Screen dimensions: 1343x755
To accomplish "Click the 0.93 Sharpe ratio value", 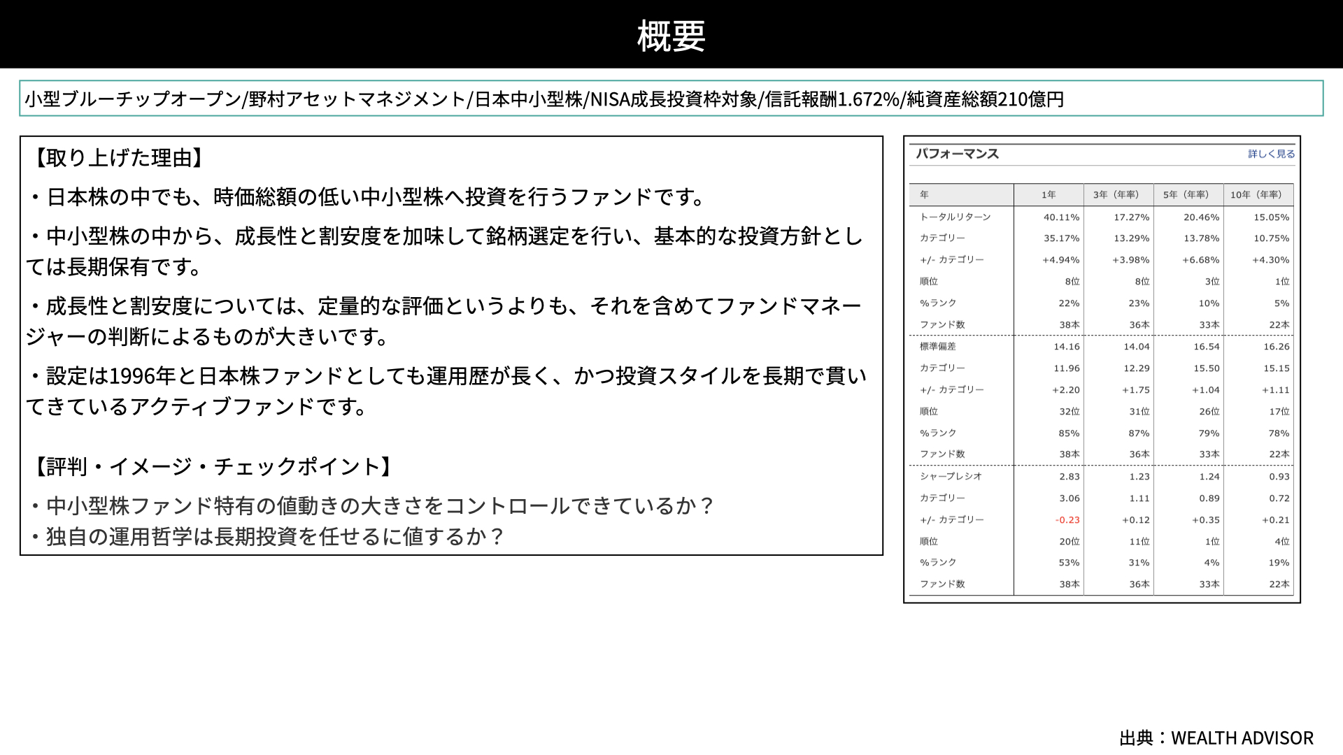I will pos(1279,477).
